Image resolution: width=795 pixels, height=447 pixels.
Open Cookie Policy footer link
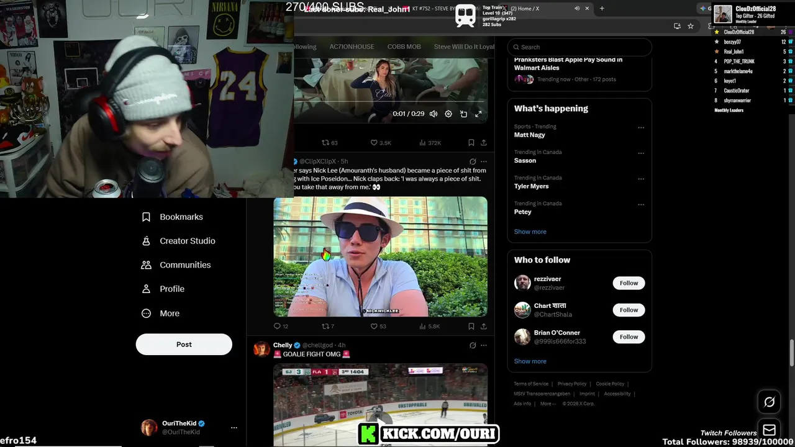[610, 384]
